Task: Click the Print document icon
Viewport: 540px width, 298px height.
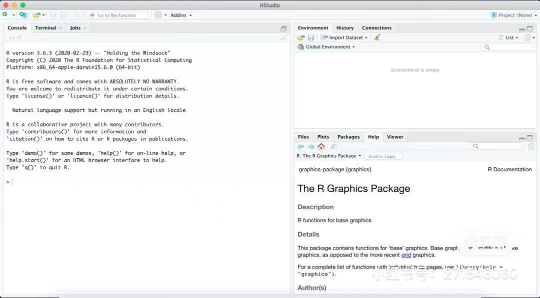Action: (x=76, y=15)
